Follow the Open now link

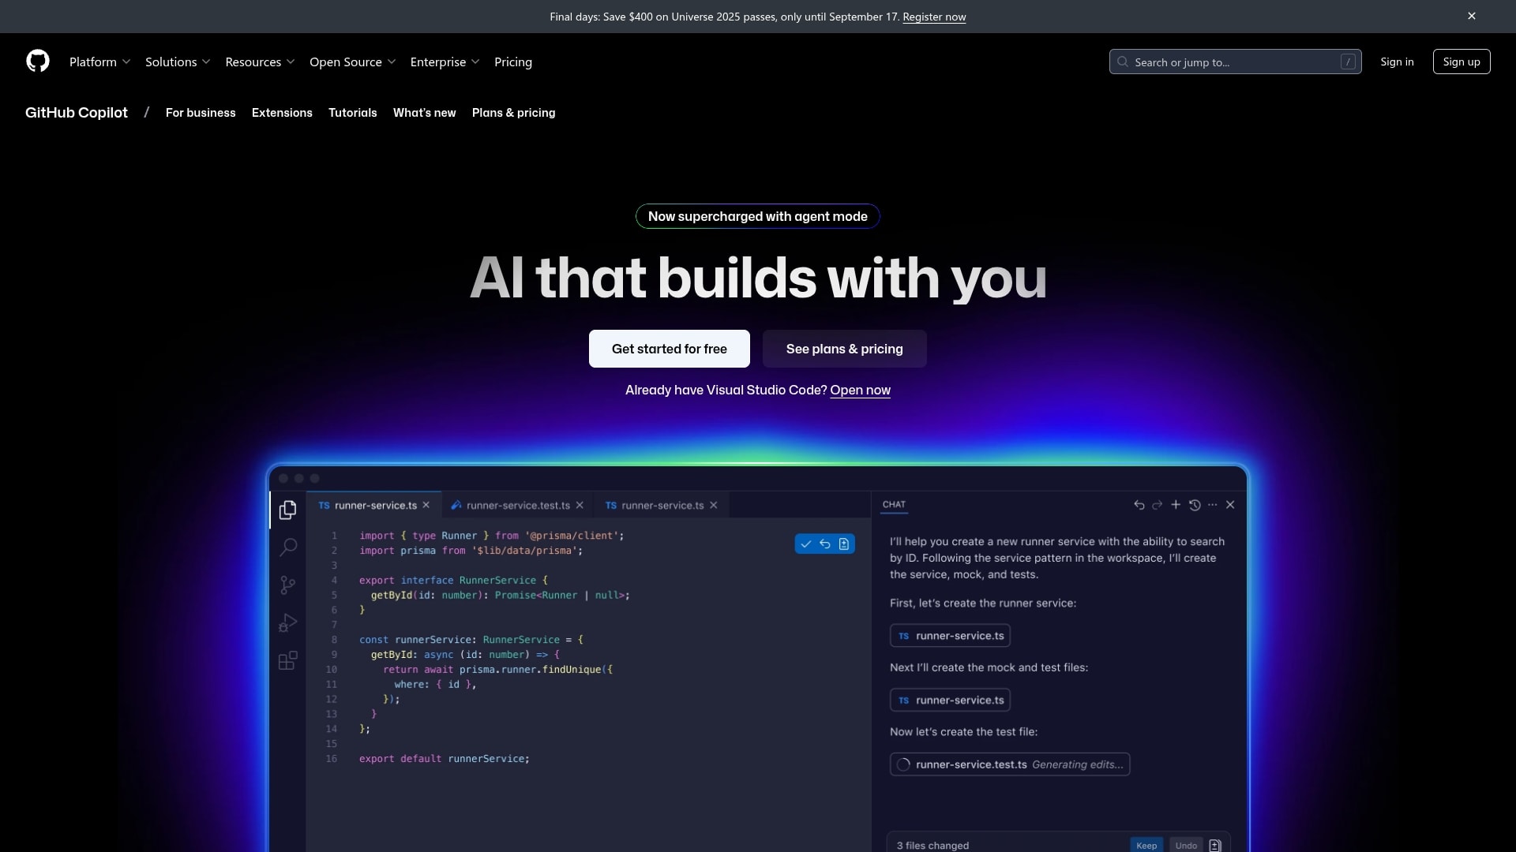[860, 390]
